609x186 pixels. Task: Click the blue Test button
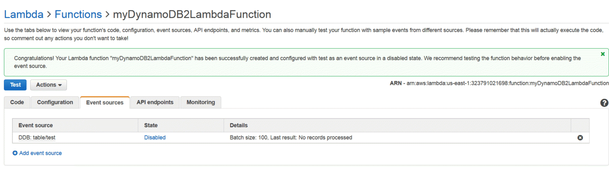coord(15,85)
